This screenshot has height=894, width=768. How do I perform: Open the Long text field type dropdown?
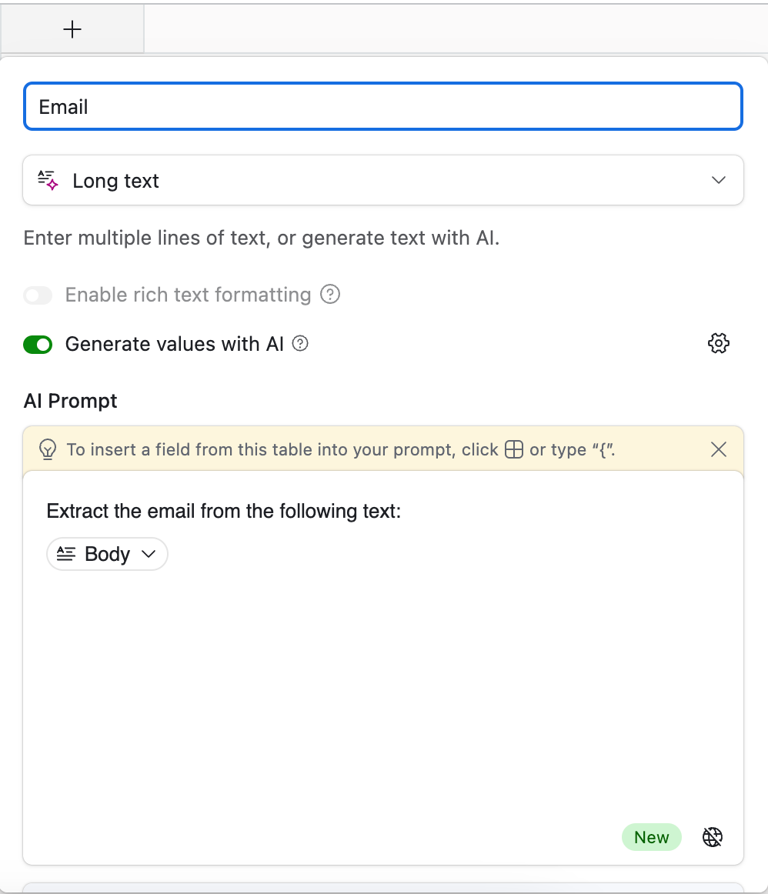[x=383, y=180]
